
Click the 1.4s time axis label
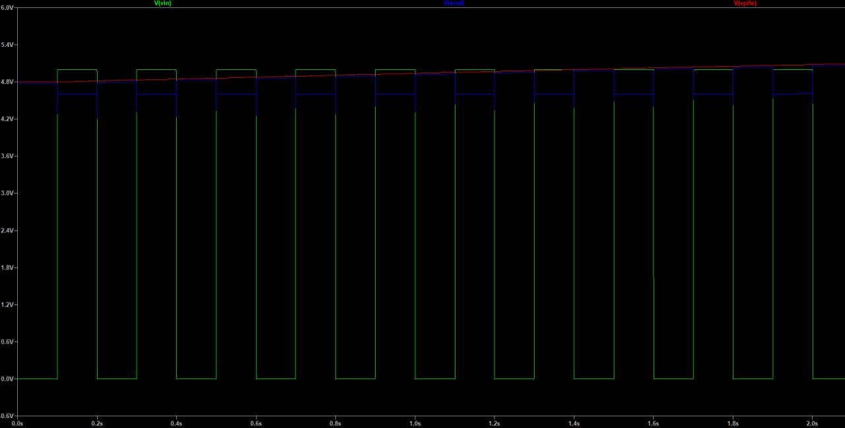tap(574, 423)
